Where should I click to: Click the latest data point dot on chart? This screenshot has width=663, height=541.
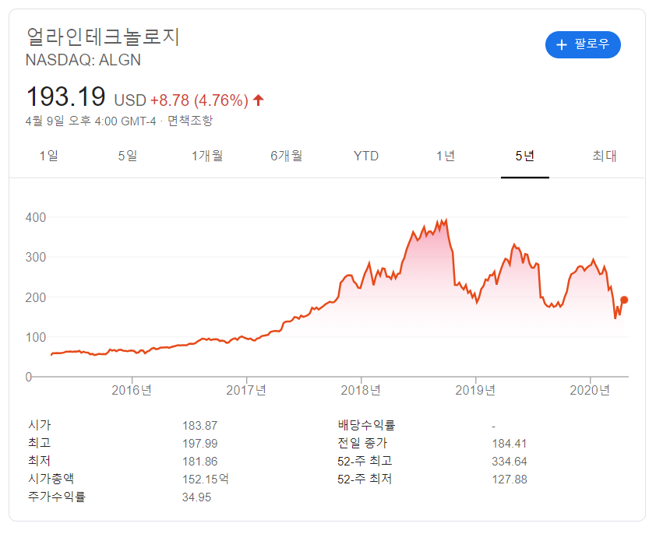click(x=623, y=299)
